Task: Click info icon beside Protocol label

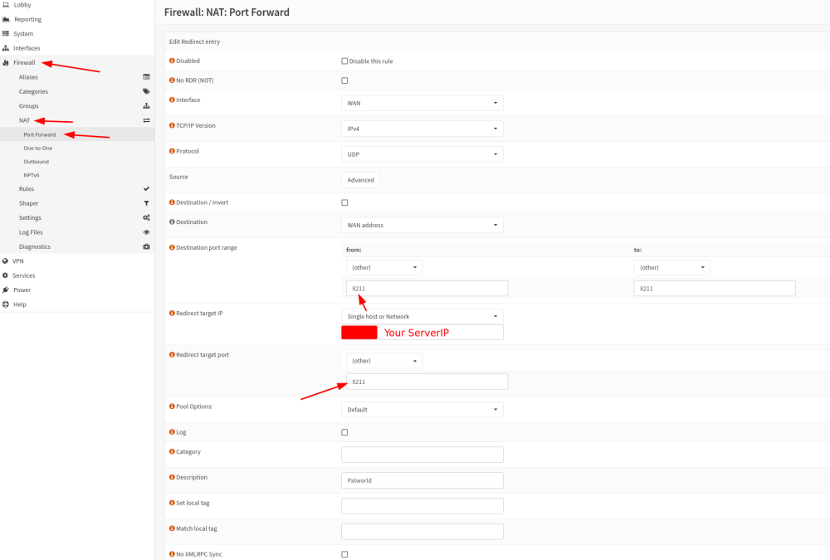Action: (172, 151)
